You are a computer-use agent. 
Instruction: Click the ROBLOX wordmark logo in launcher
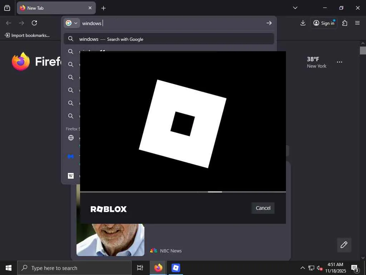(x=109, y=209)
